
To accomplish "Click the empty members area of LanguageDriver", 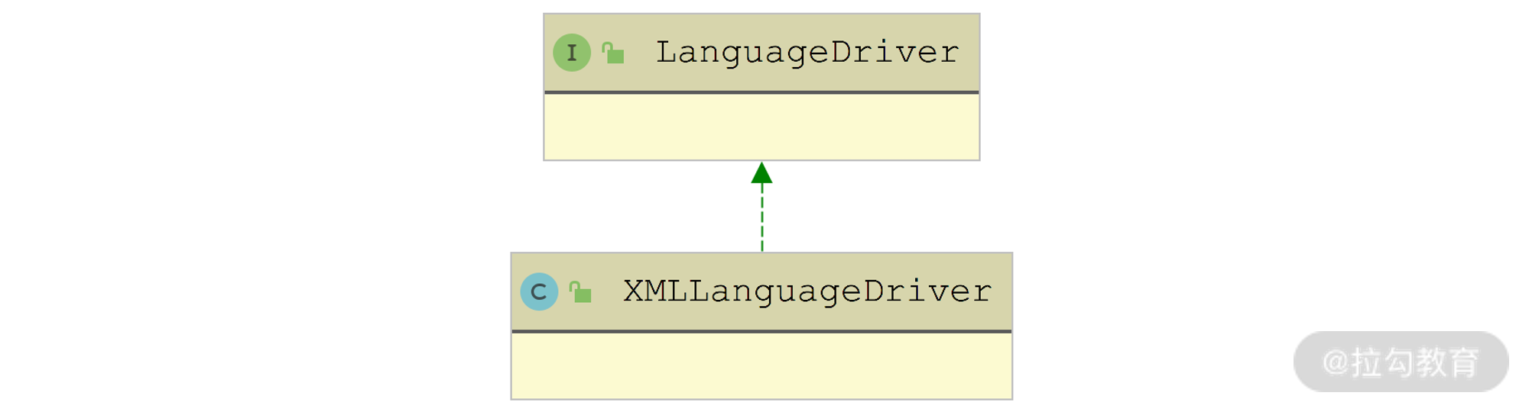I will 761,127.
